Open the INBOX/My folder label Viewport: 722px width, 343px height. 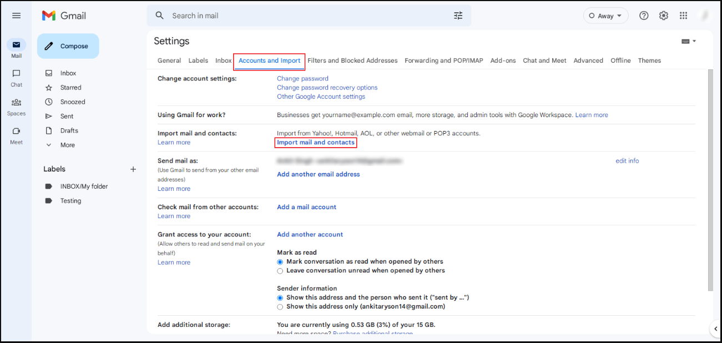tap(84, 186)
